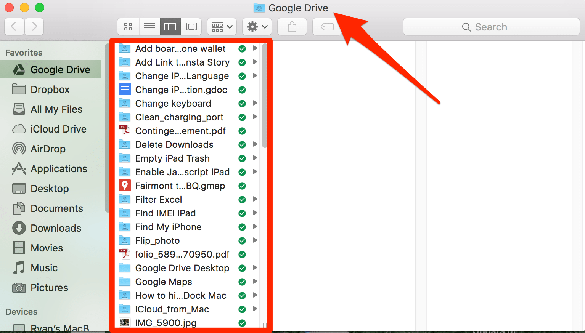This screenshot has height=333, width=585.
Task: Go forward with the Forward arrow
Action: click(34, 26)
